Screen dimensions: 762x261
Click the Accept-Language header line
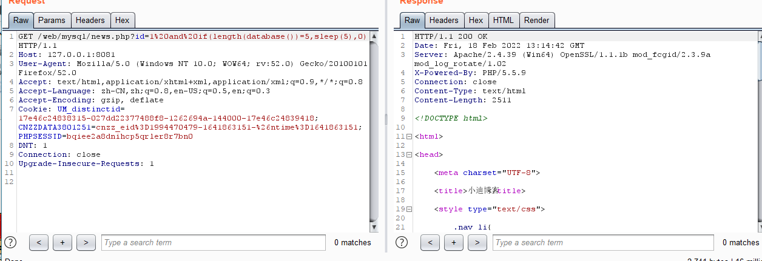tap(144, 91)
